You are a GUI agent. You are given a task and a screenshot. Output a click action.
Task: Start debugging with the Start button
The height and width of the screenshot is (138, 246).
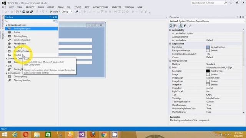tap(54, 12)
